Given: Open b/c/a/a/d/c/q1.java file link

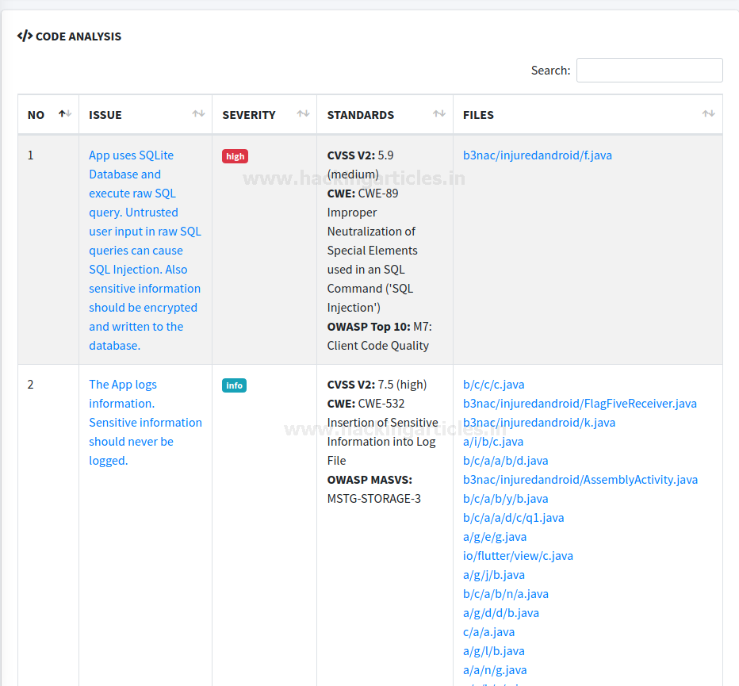Looking at the screenshot, I should point(513,518).
